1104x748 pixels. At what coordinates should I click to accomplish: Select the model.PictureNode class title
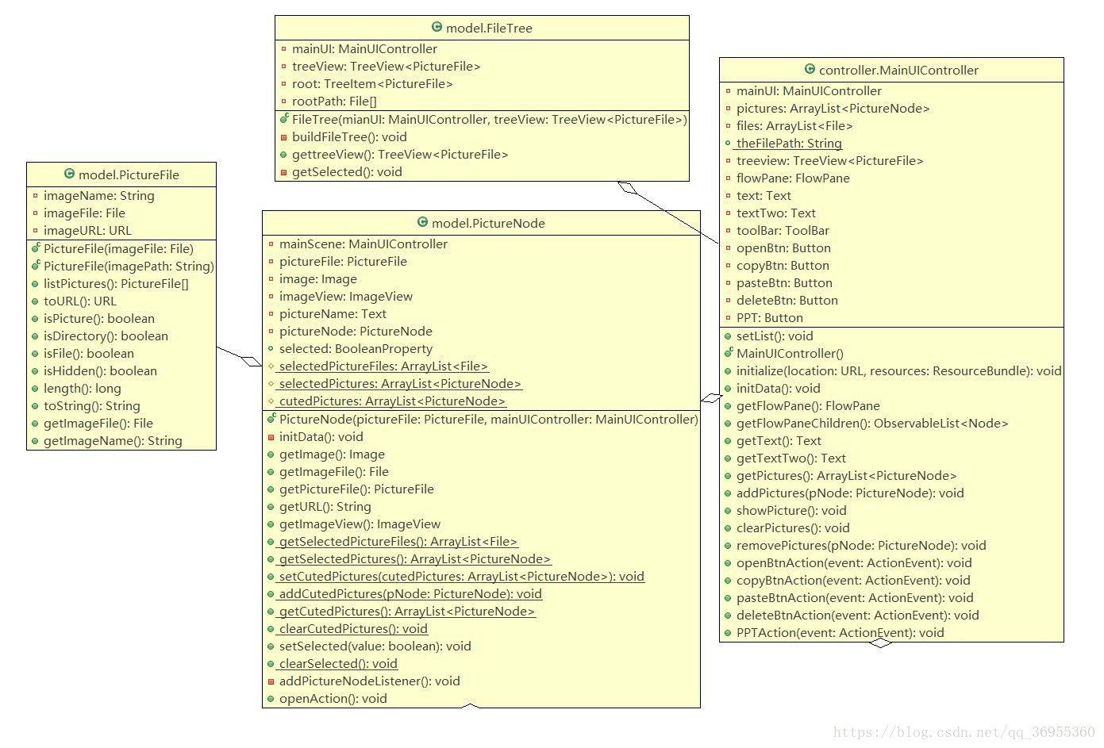coord(488,223)
